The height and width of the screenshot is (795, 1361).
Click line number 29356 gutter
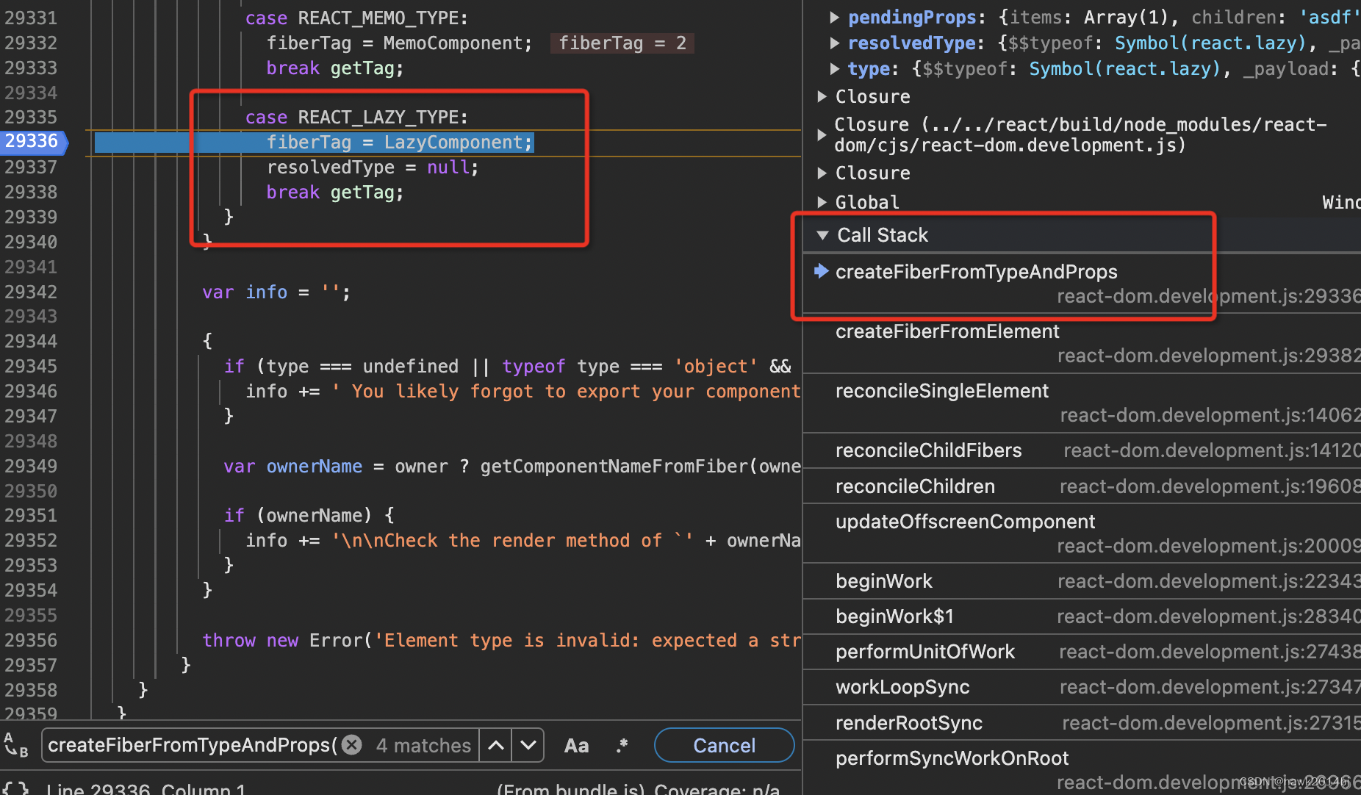31,640
